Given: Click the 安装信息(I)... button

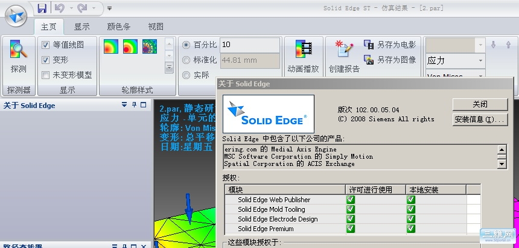Looking at the screenshot, I should coord(480,119).
